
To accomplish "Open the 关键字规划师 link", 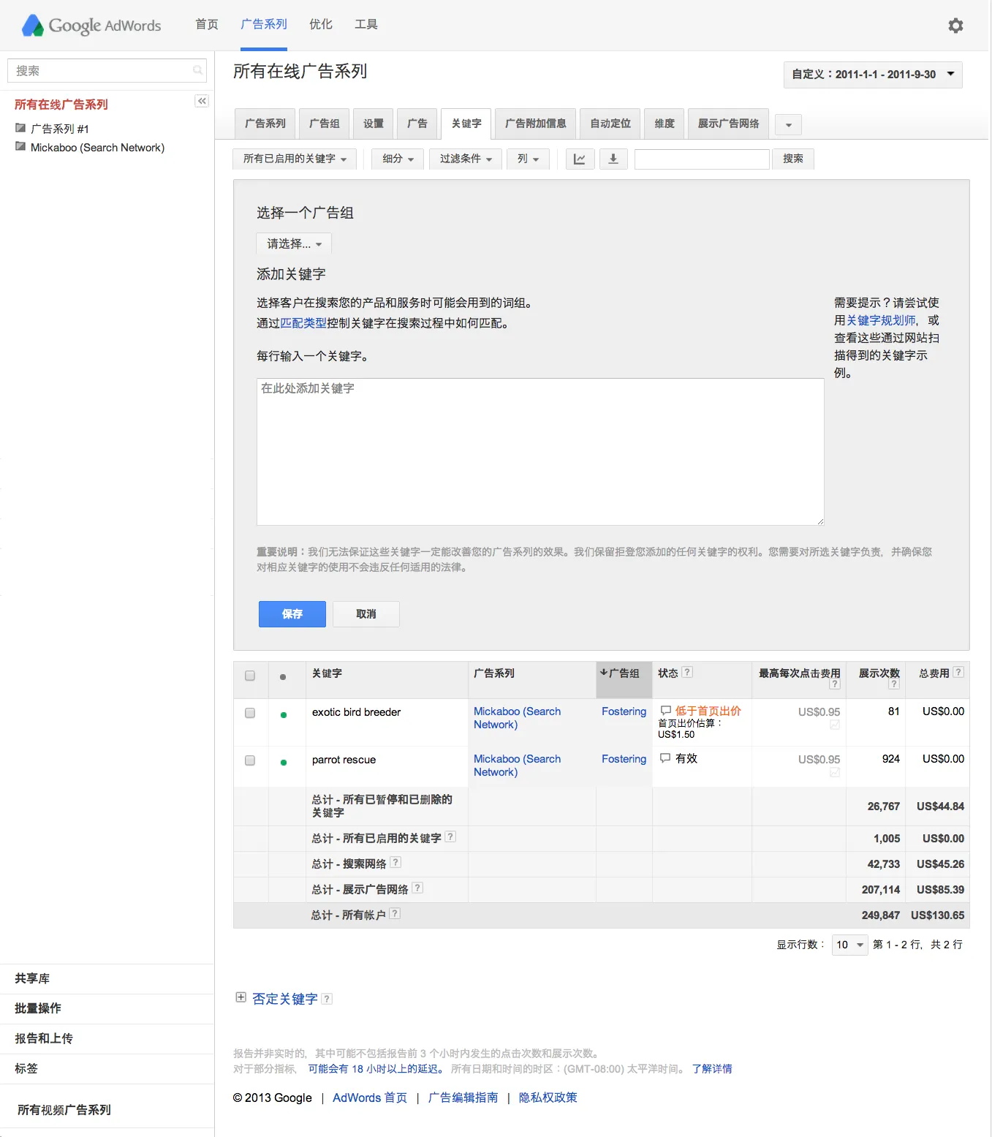I will tap(881, 320).
